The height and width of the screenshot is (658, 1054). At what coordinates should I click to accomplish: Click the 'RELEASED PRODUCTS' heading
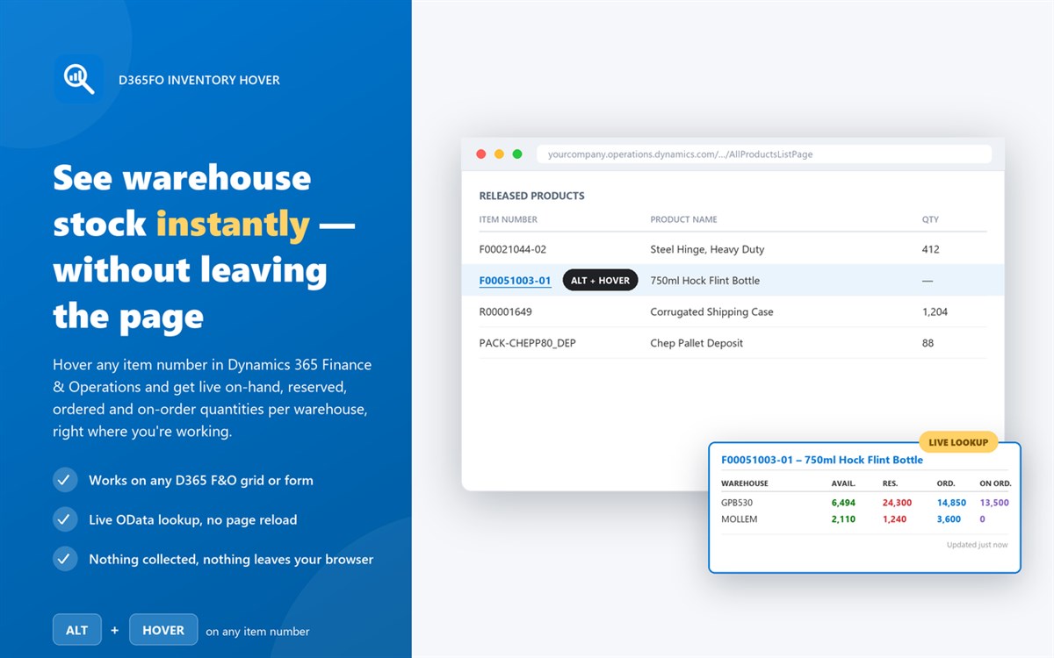coord(531,196)
